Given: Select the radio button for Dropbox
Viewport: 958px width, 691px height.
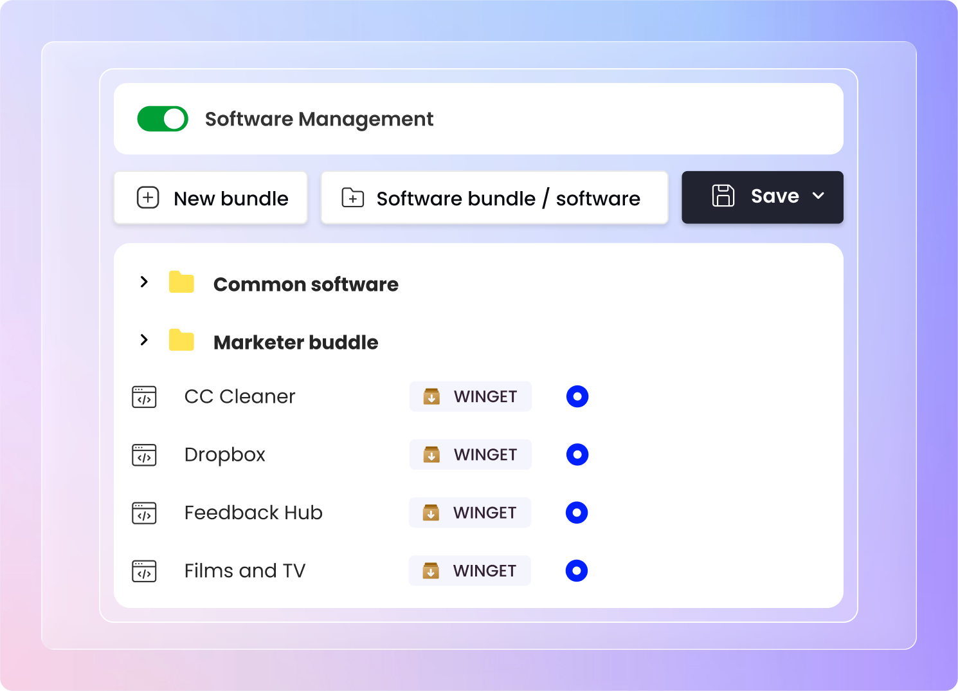Looking at the screenshot, I should pyautogui.click(x=577, y=454).
